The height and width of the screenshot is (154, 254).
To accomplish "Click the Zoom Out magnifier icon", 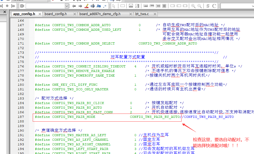I will coord(200,6).
